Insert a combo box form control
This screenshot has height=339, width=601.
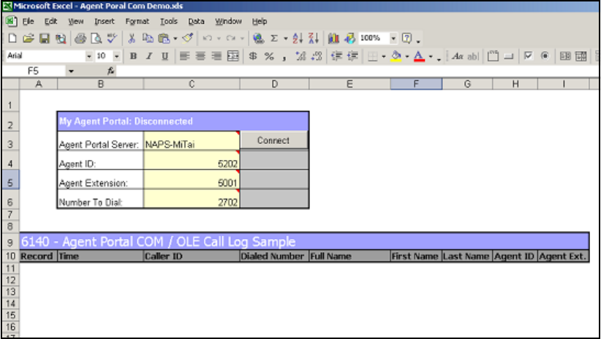pyautogui.click(x=581, y=56)
